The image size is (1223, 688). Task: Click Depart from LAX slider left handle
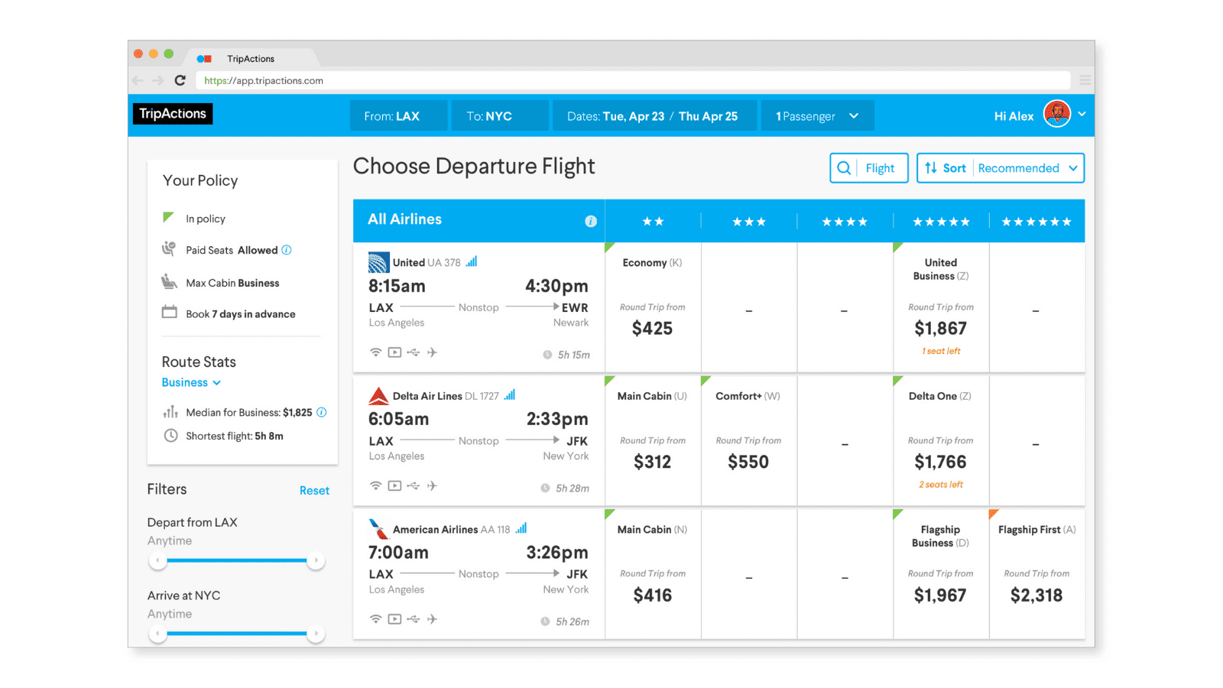158,560
